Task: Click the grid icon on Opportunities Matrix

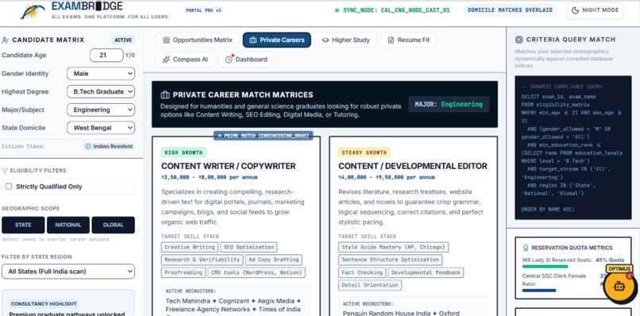Action: 166,40
